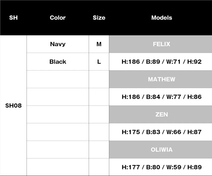Click the SH column header
This screenshot has height=176, width=212.
13,18
